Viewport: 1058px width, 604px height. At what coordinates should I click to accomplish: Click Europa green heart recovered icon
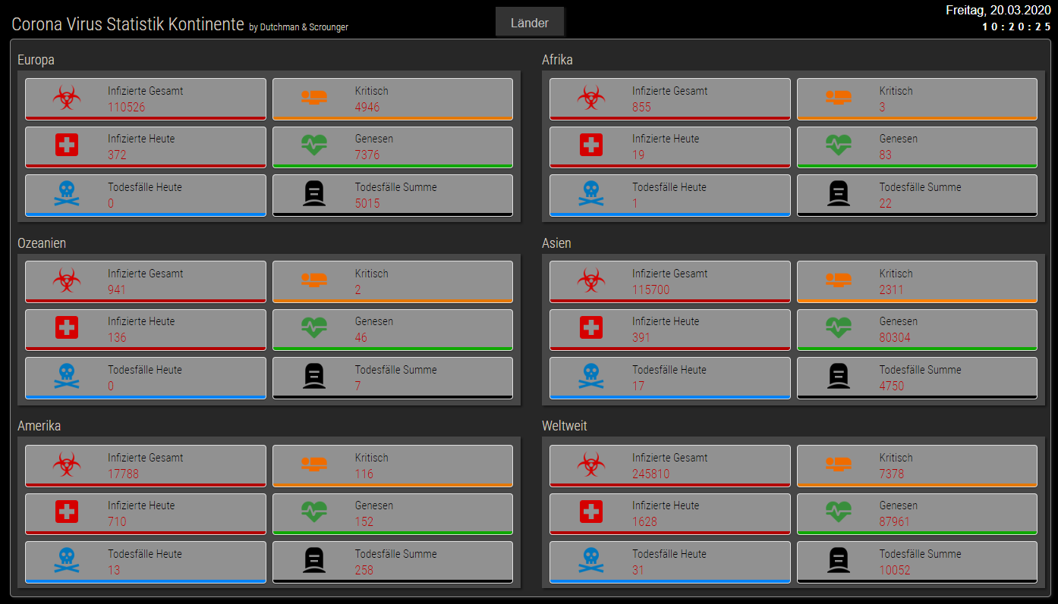(314, 145)
